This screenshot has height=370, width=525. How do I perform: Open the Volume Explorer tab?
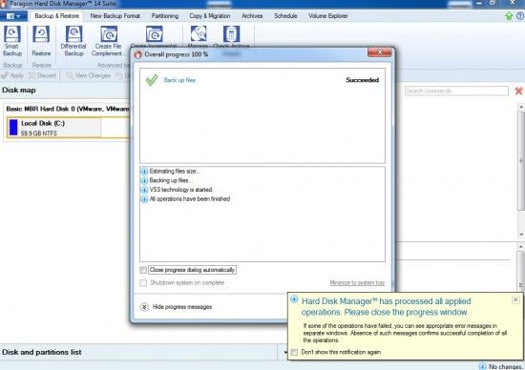point(328,15)
